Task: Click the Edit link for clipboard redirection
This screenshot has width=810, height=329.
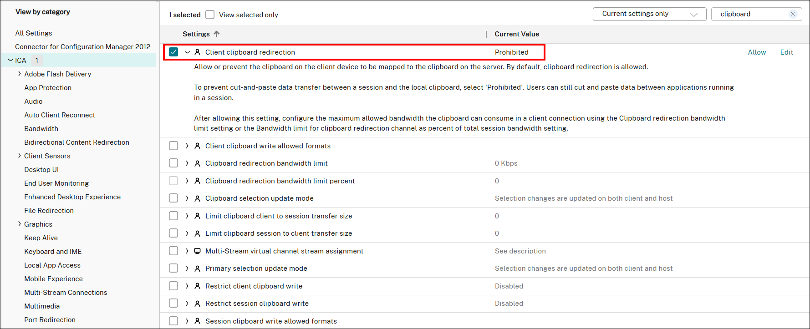Action: click(786, 52)
